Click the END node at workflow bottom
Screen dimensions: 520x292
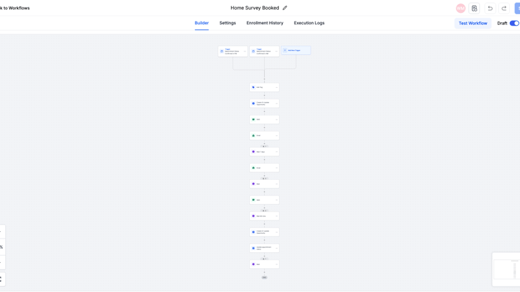[x=264, y=277]
